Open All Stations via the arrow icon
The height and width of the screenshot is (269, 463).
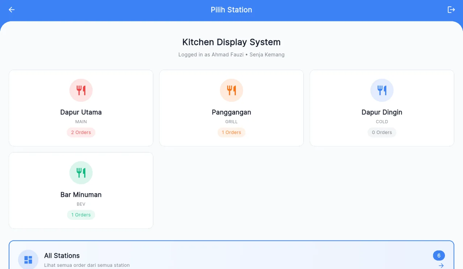click(441, 266)
